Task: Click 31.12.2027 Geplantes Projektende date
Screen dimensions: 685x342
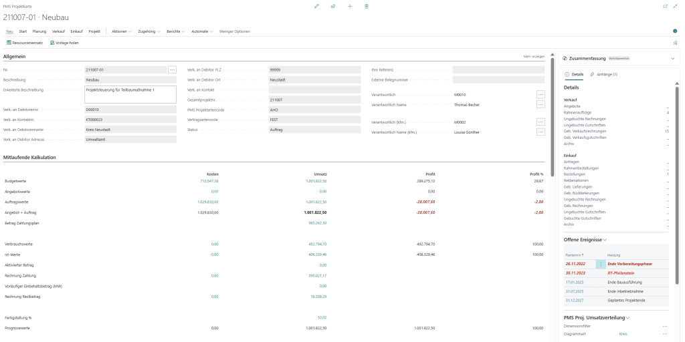Action: 575,301
